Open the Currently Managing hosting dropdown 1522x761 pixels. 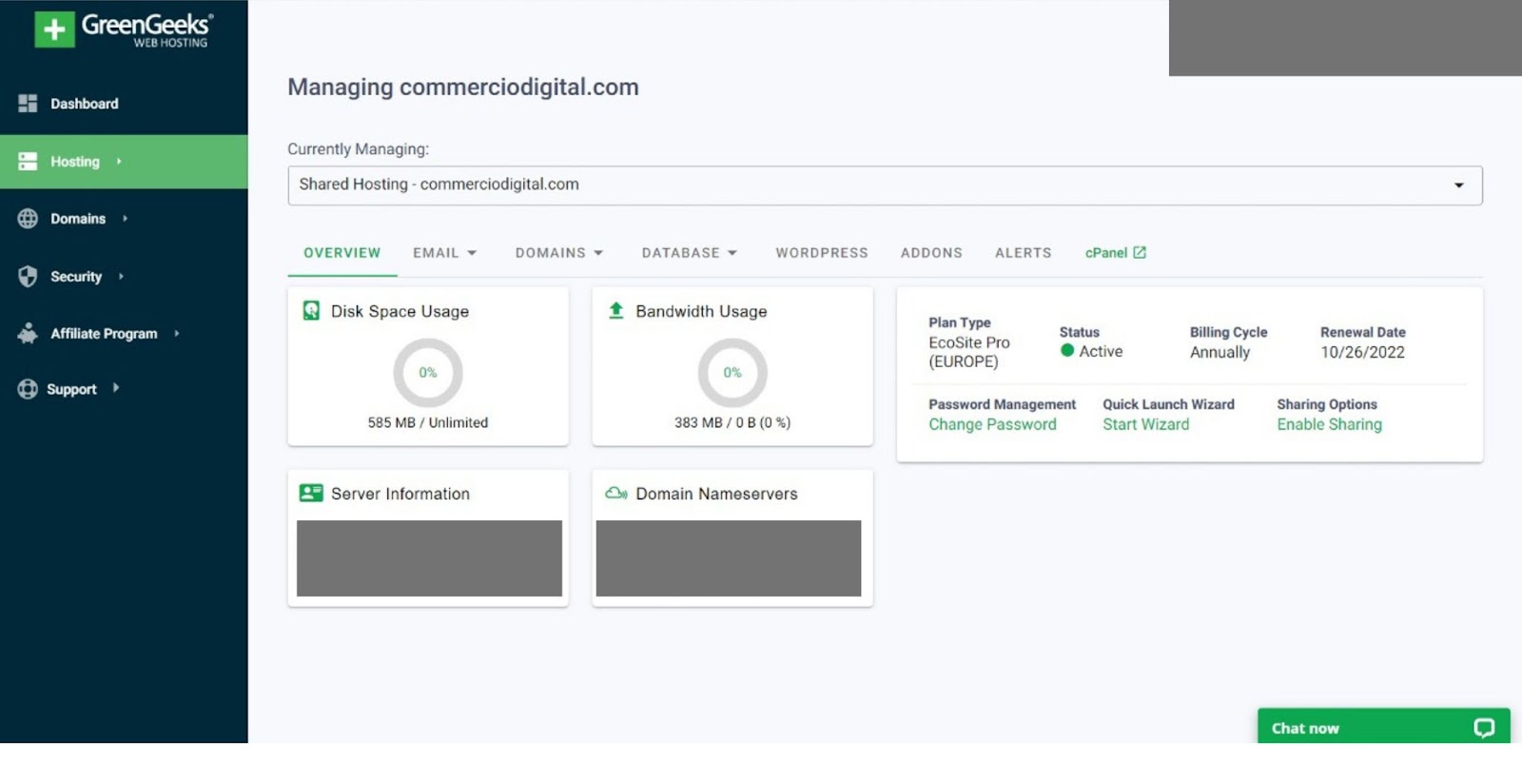tap(885, 185)
